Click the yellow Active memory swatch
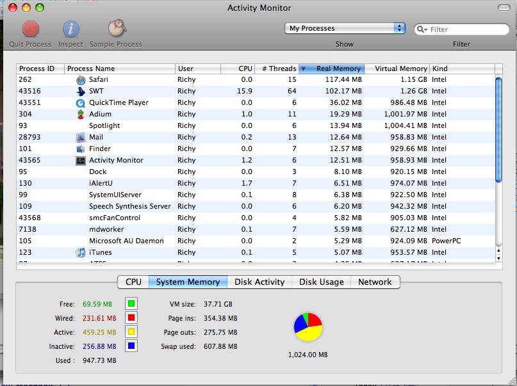Viewport: 517px width, 386px height. (131, 332)
